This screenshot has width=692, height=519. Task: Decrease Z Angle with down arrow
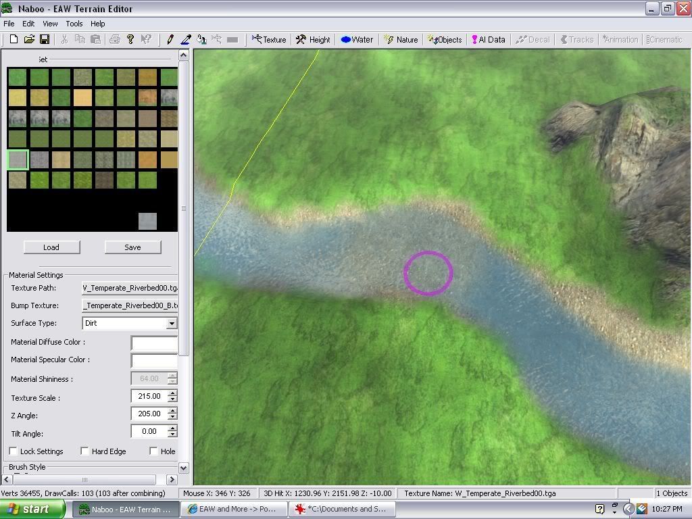coord(172,416)
